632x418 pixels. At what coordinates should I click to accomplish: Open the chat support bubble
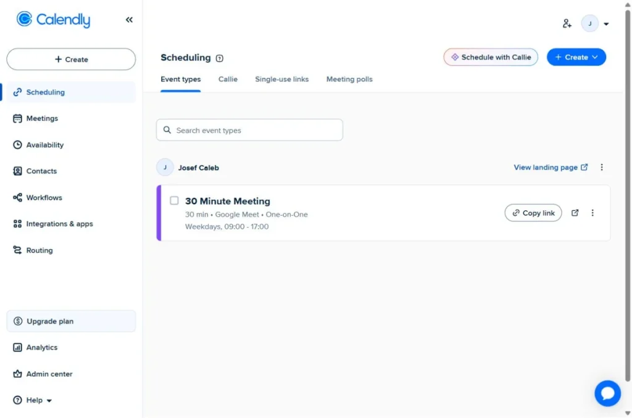[607, 393]
